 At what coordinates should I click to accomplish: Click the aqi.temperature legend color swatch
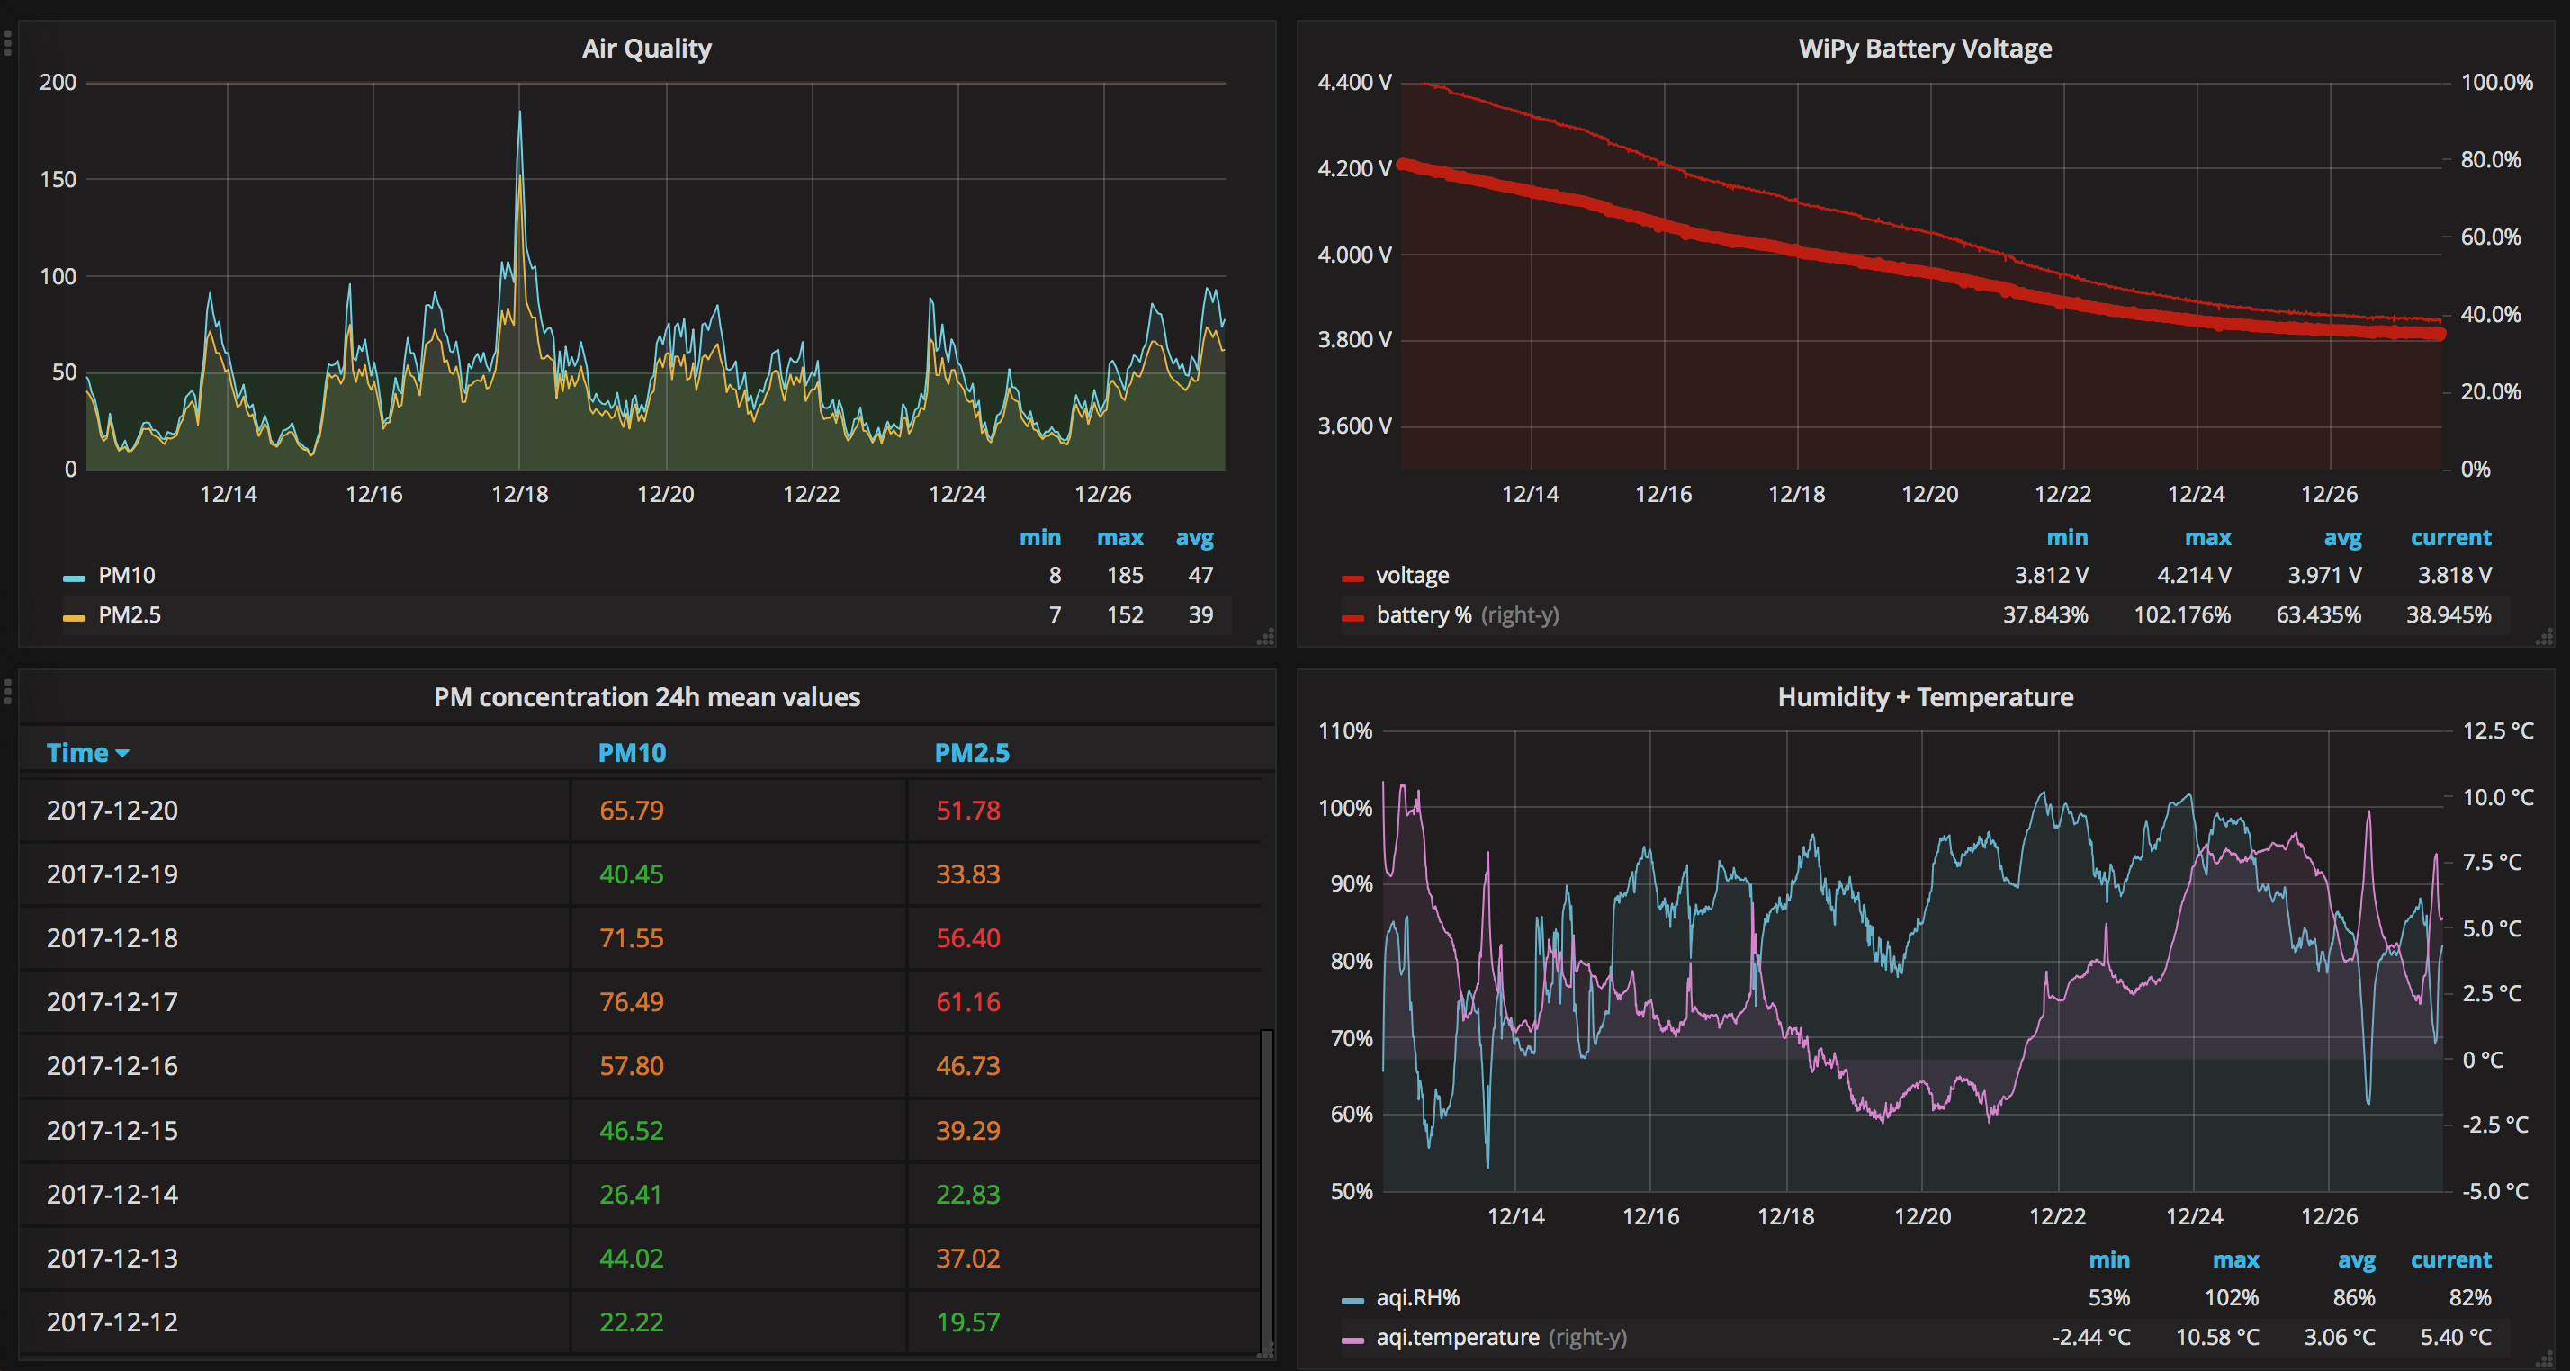(x=1352, y=1340)
